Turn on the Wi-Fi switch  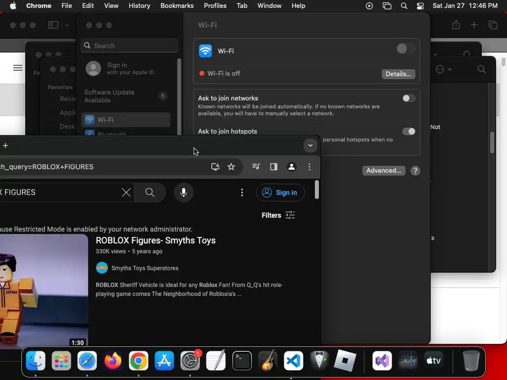point(406,49)
